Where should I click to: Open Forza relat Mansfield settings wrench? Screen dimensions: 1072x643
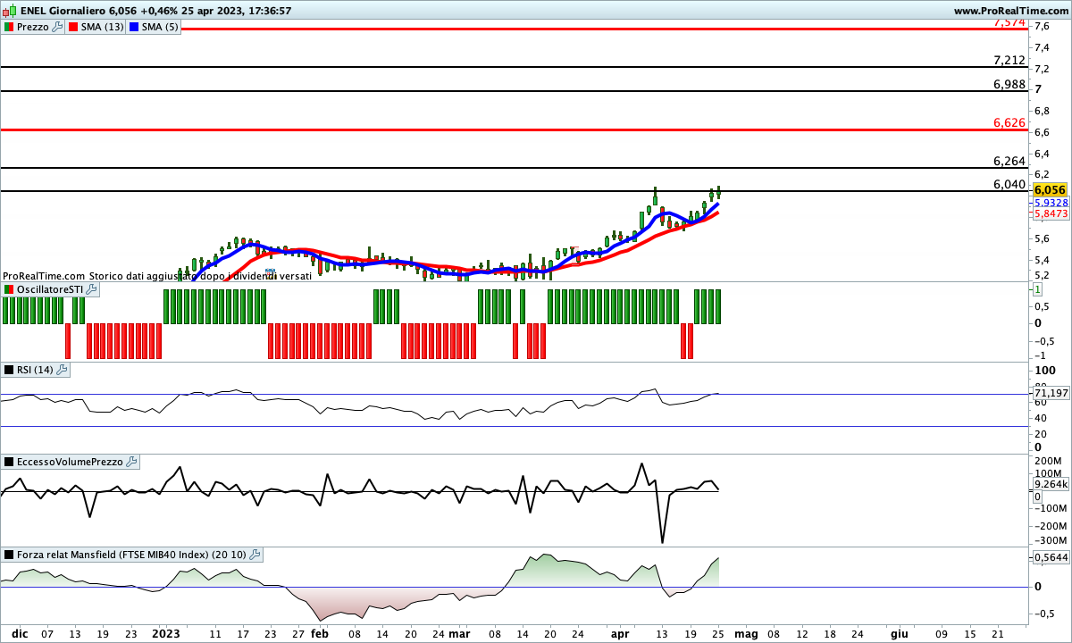click(x=255, y=555)
